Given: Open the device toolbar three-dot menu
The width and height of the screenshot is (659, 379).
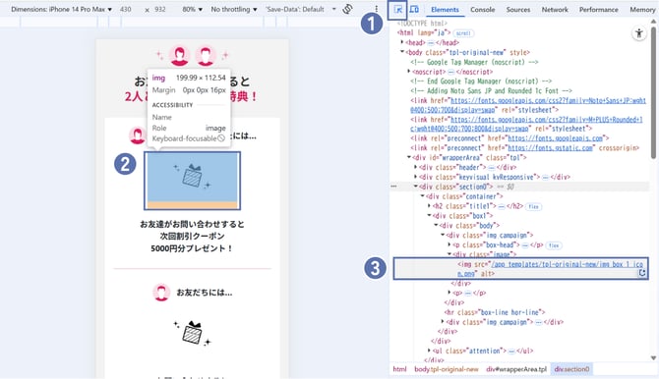Looking at the screenshot, I should (x=376, y=9).
